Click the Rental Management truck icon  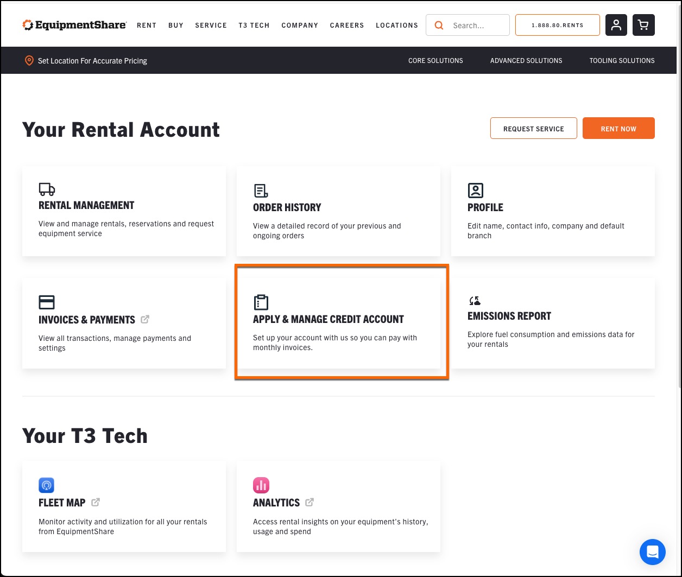47,189
